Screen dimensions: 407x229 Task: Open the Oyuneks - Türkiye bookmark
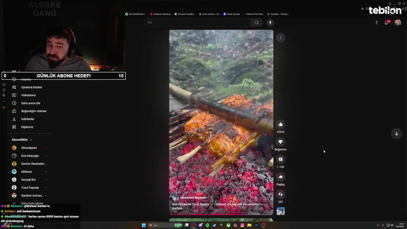(x=278, y=14)
